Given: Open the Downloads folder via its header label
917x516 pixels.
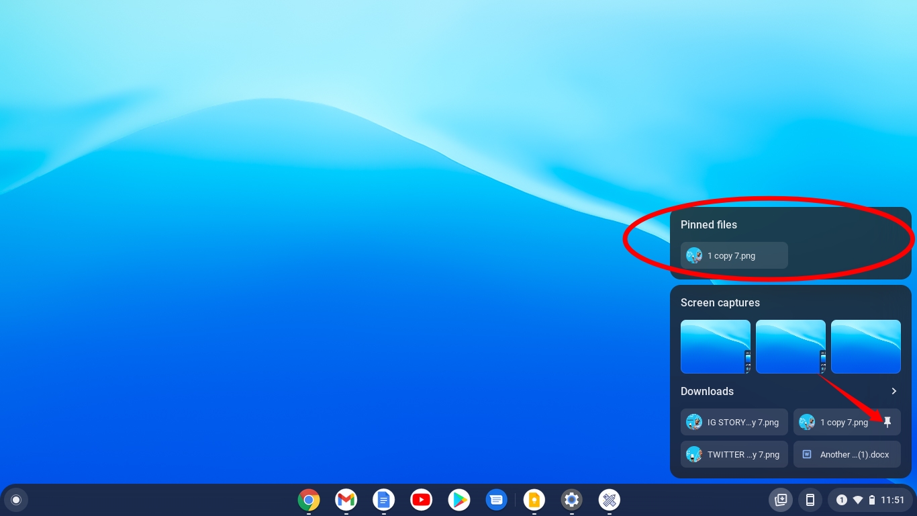Looking at the screenshot, I should 707,391.
